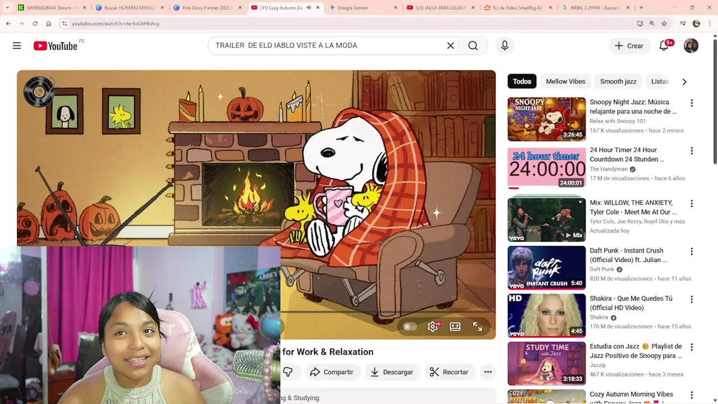Open a new browser tab
718x404 pixels.
point(641,8)
